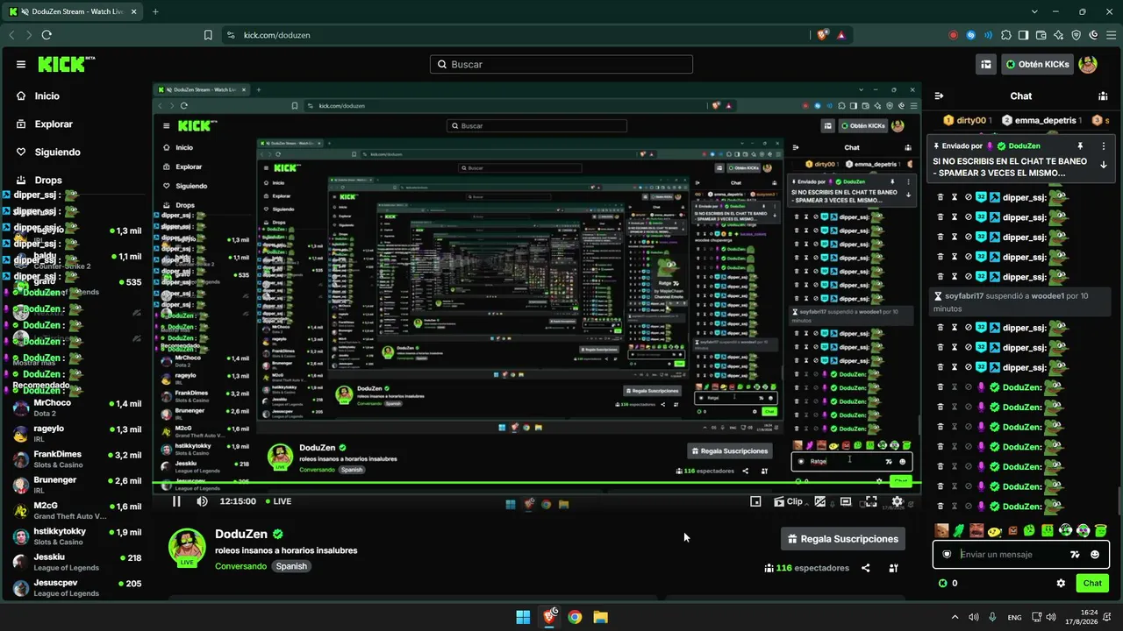Open the Jesuscpev channel in the sidebar
Image resolution: width=1123 pixels, height=631 pixels.
[x=77, y=587]
